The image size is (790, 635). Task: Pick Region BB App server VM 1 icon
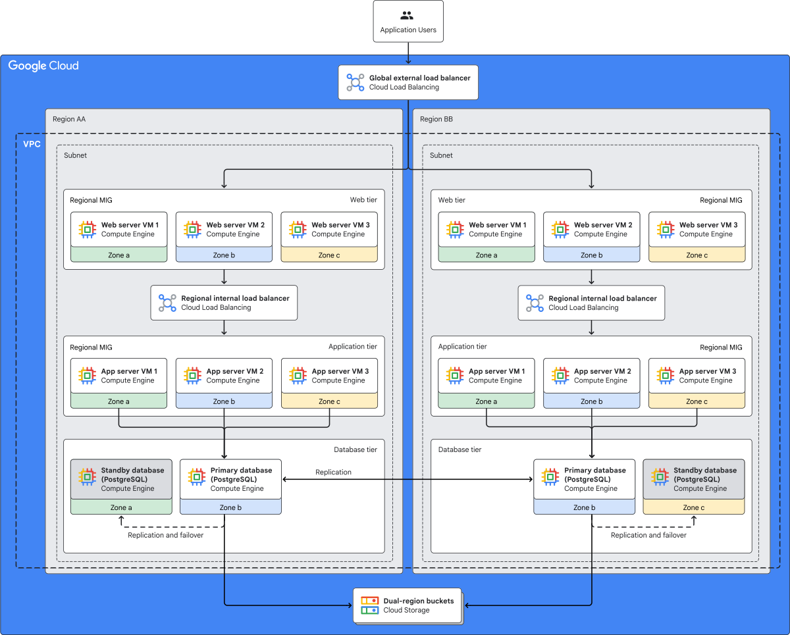click(455, 376)
